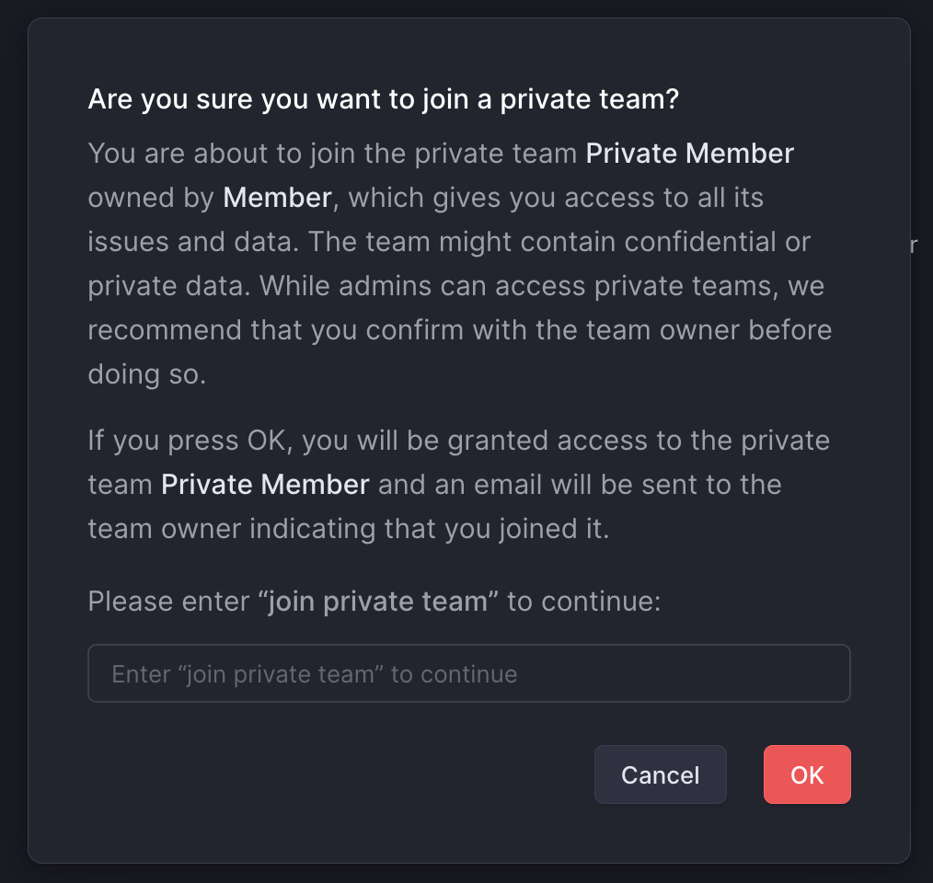Dismiss the join confirmation with Cancel

tap(660, 774)
